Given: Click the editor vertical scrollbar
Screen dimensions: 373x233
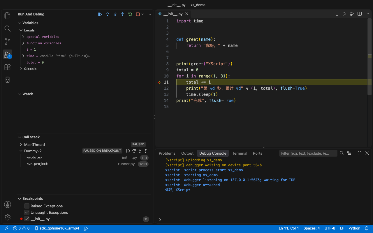Looking at the screenshot, I should [x=370, y=57].
